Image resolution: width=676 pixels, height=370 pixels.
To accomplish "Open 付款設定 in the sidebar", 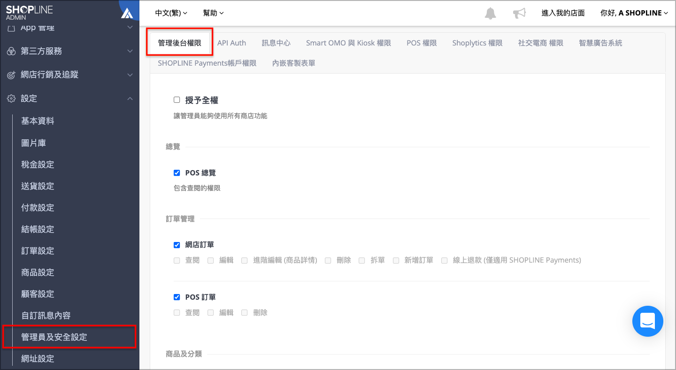I will (x=38, y=208).
